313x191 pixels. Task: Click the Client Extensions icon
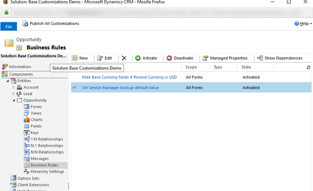coord(13,185)
